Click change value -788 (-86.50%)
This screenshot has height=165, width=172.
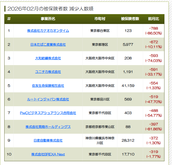click(154, 31)
